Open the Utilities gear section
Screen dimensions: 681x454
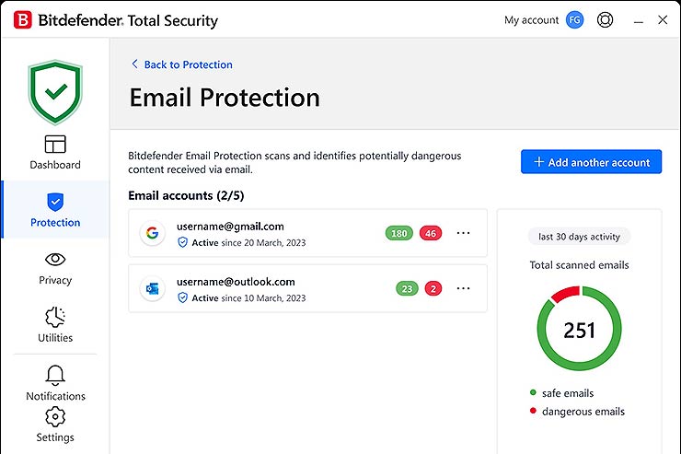(x=55, y=325)
